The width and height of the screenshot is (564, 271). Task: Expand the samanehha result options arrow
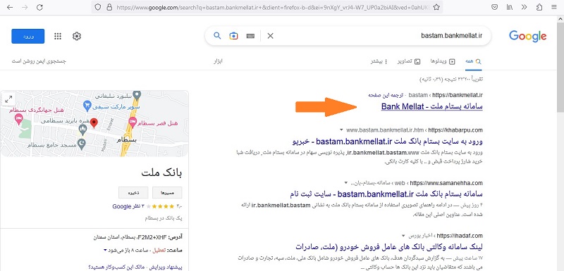pos(346,183)
